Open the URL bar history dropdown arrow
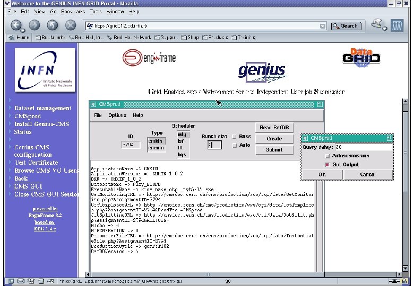Viewport: 414px width, 286px height. 323,26
